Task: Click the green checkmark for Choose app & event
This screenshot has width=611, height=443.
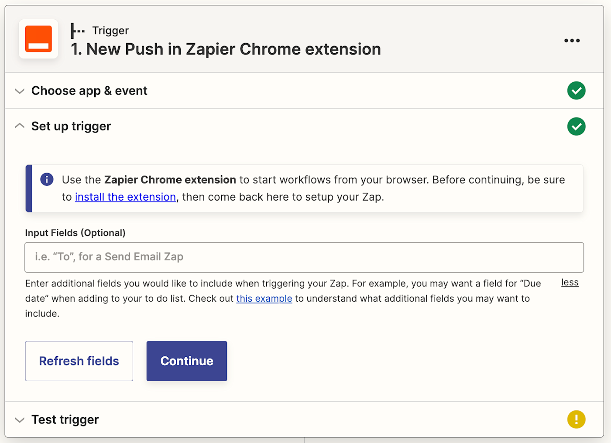Action: coord(576,91)
